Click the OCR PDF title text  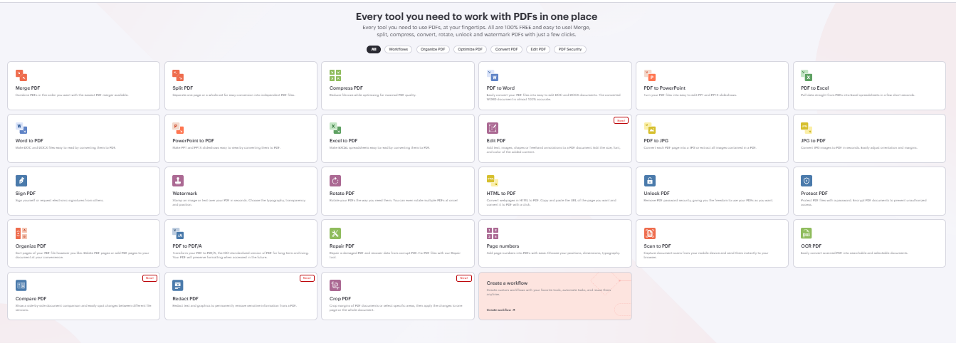pyautogui.click(x=811, y=246)
